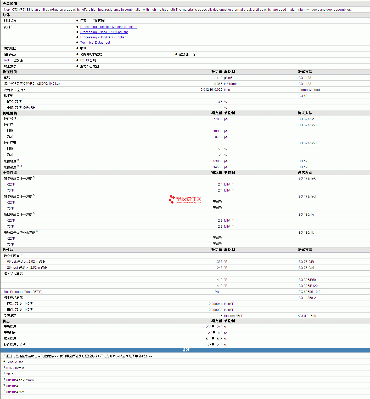Click the Ball Pressure Test (257°F) label

coord(23,292)
